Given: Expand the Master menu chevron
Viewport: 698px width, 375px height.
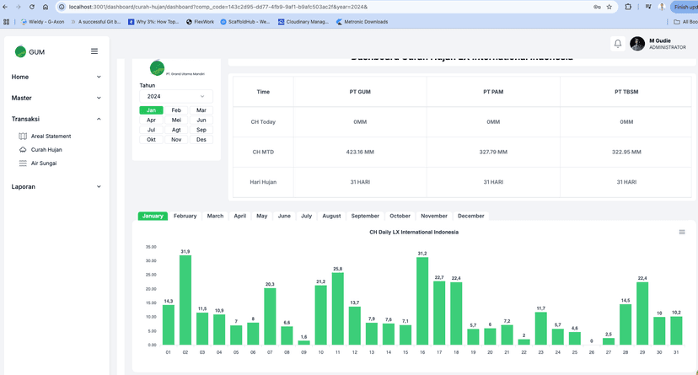Looking at the screenshot, I should click(x=99, y=98).
